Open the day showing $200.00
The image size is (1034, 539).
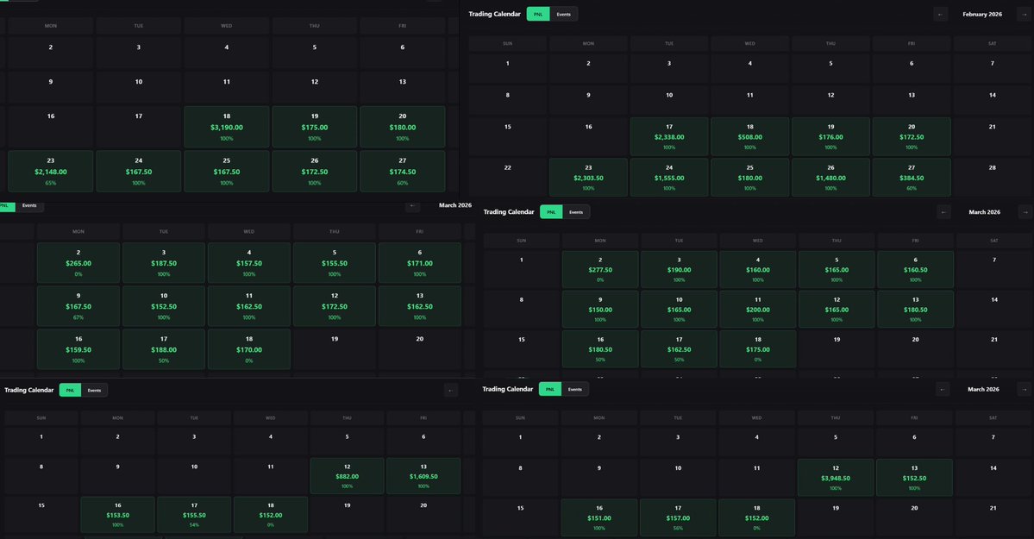click(758, 309)
